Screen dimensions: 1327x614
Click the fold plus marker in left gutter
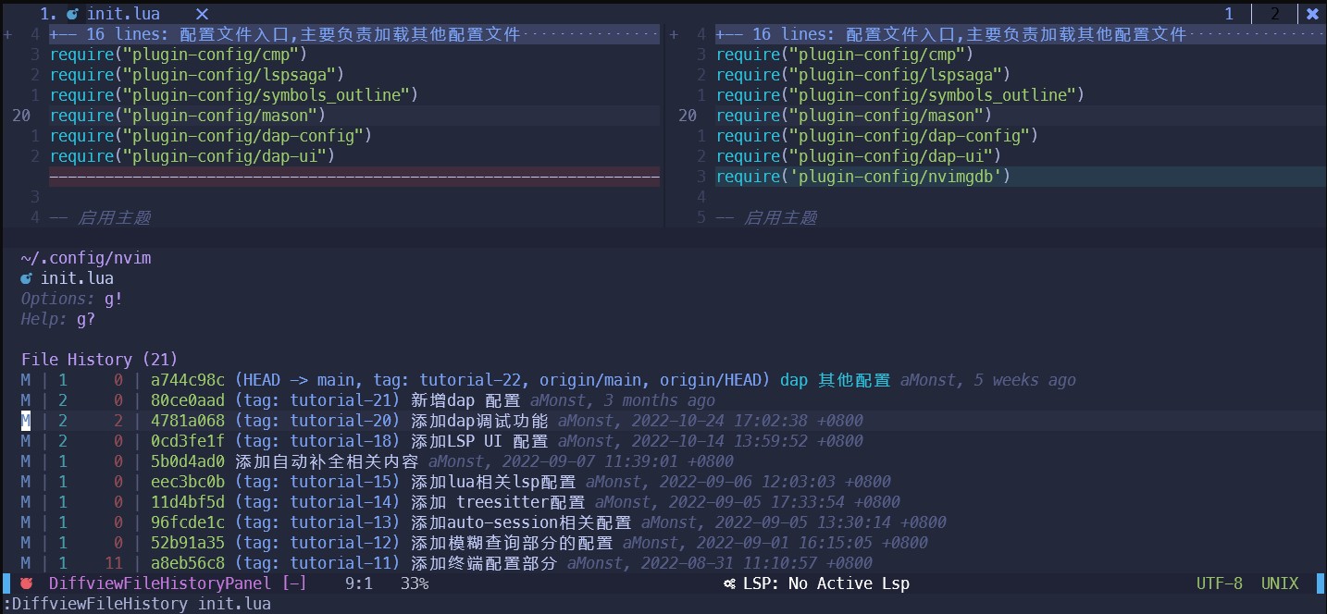(8, 34)
